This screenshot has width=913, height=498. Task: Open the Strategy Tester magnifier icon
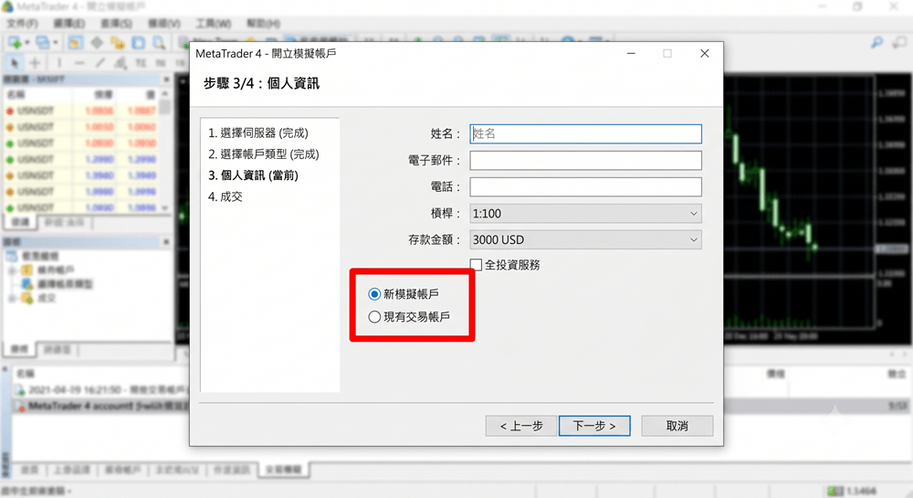click(159, 43)
